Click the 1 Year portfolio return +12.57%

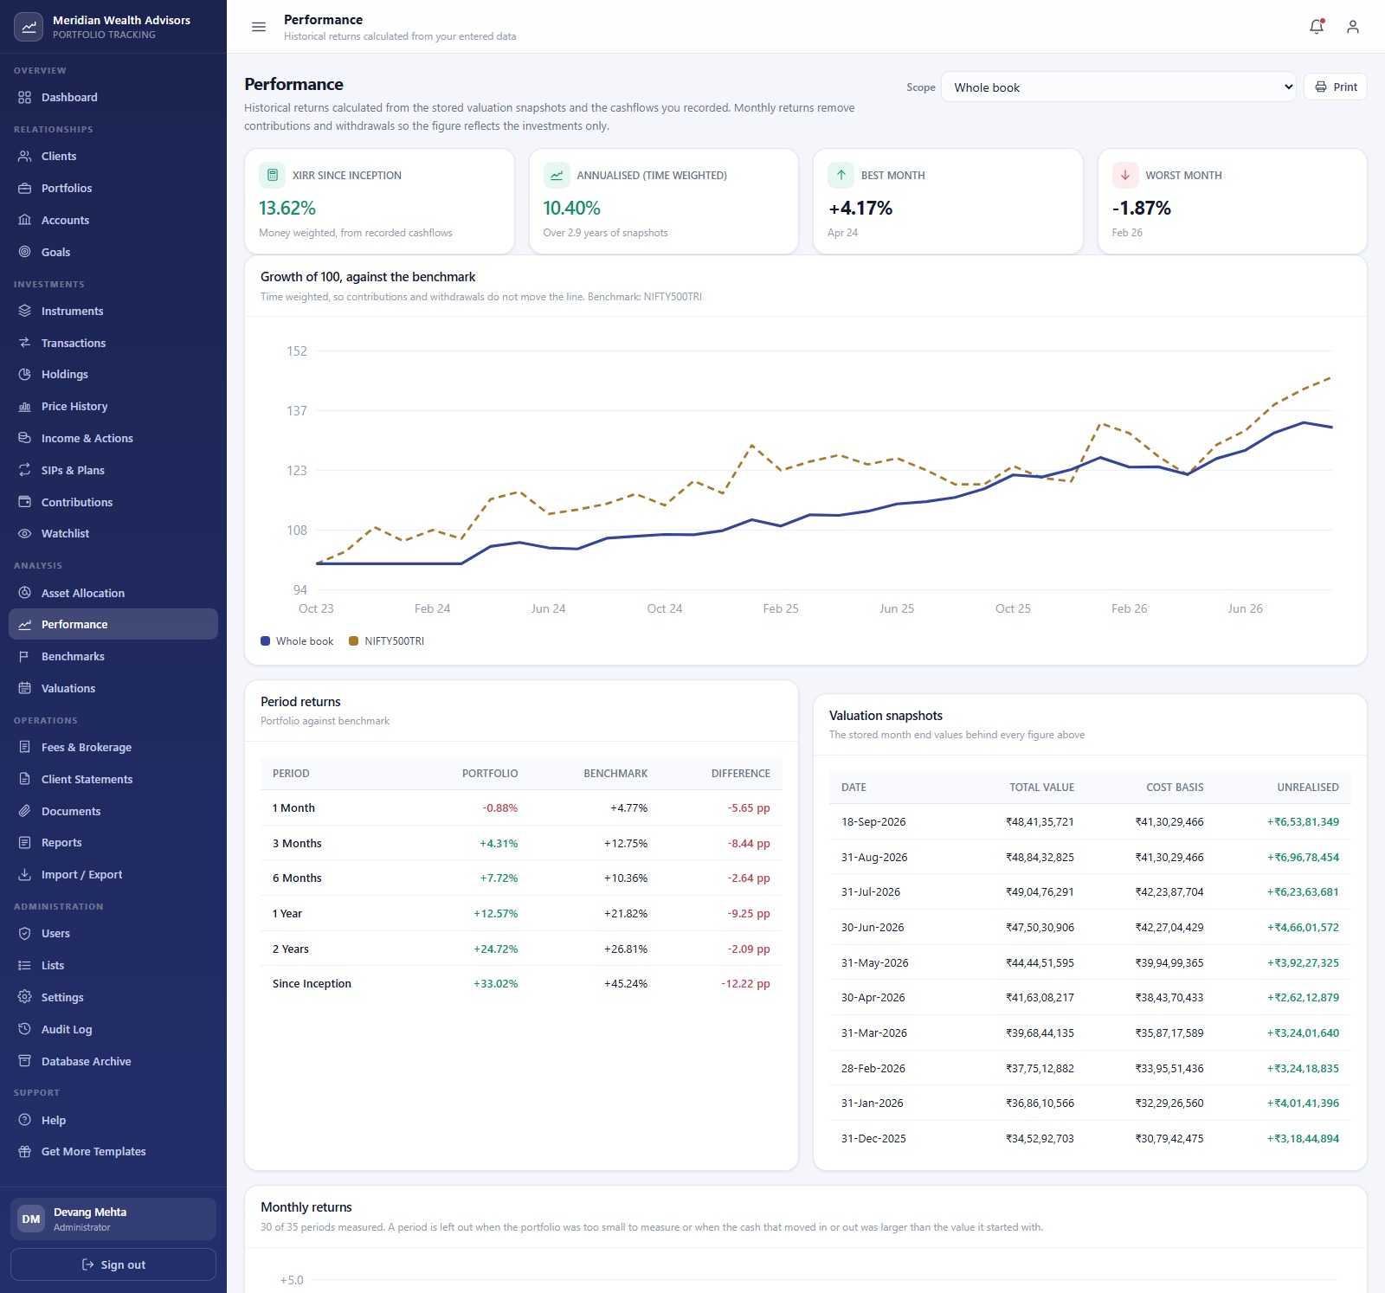tap(495, 913)
